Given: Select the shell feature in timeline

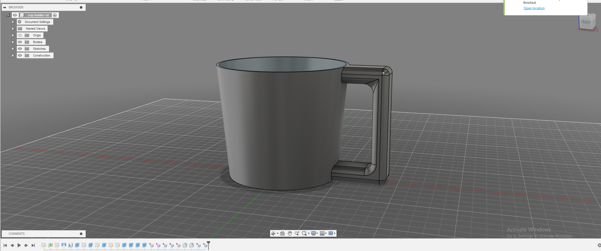Looking at the screenshot, I should 71,245.
